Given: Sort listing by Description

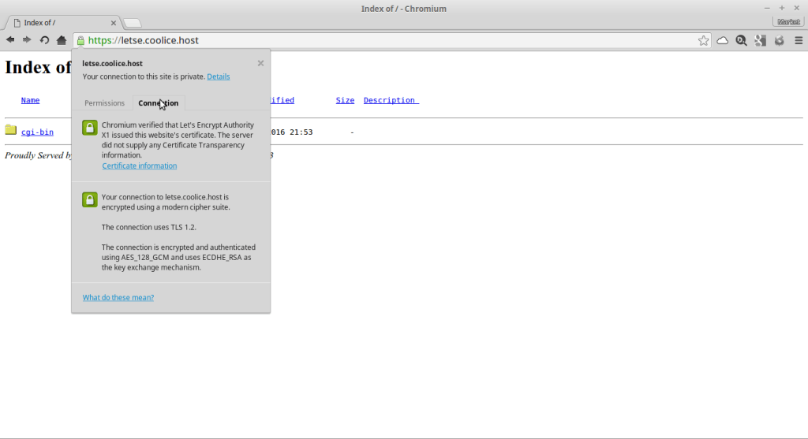Looking at the screenshot, I should pyautogui.click(x=391, y=100).
